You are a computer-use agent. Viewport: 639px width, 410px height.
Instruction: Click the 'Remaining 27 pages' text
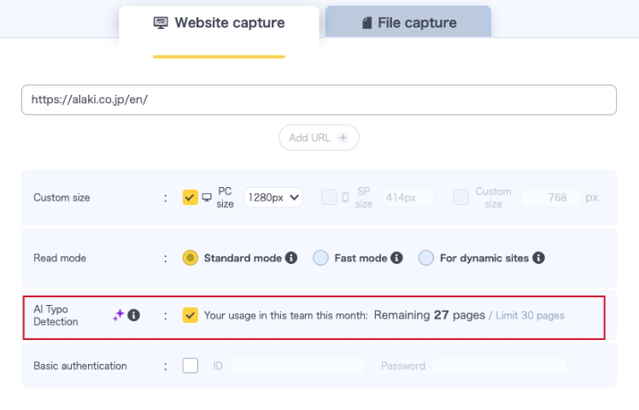(430, 315)
